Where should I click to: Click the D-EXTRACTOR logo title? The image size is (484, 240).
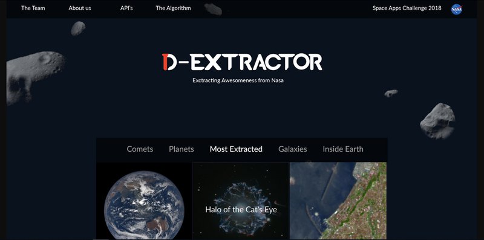[x=242, y=62]
